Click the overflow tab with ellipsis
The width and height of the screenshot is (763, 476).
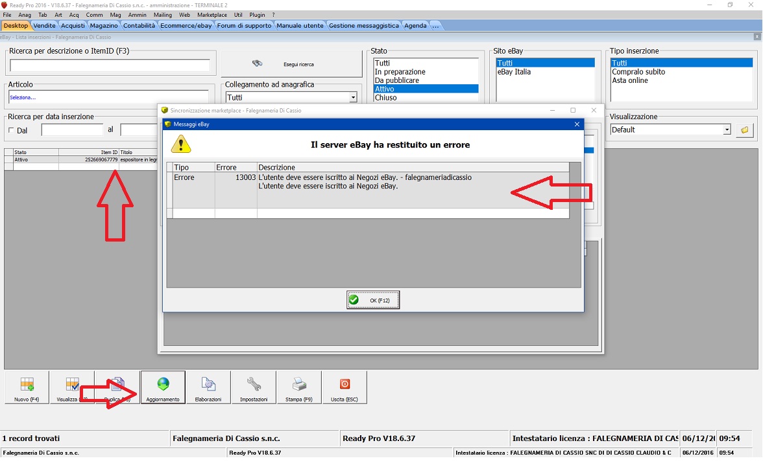[x=435, y=26]
